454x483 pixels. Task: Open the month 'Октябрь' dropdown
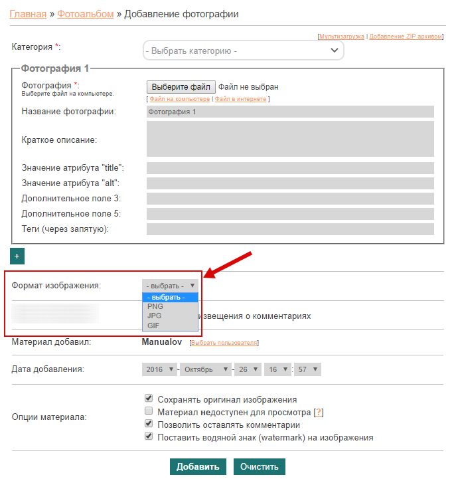(x=204, y=369)
